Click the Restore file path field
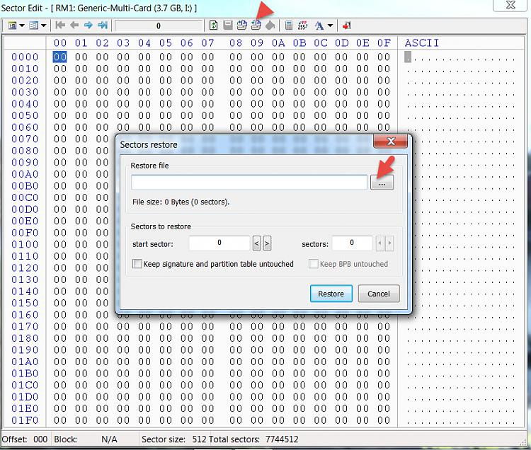 tap(249, 183)
